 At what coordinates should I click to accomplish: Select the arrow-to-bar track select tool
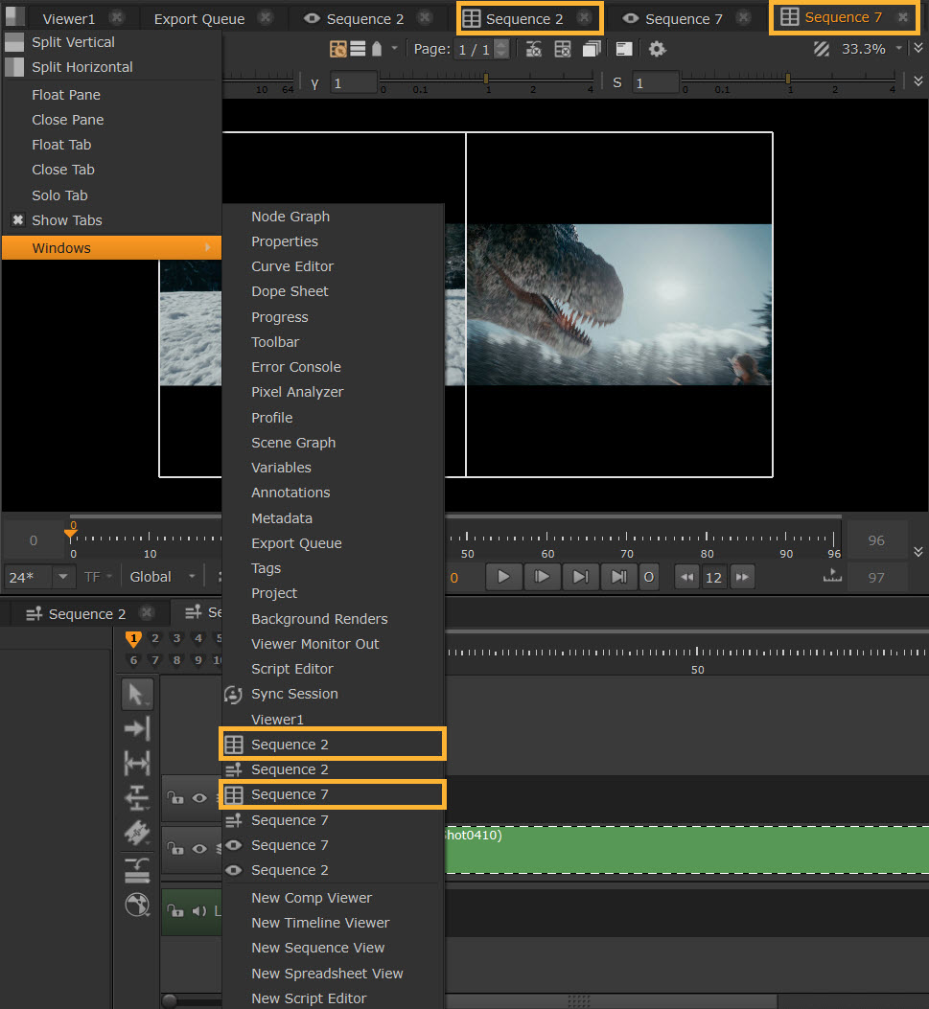tap(137, 729)
